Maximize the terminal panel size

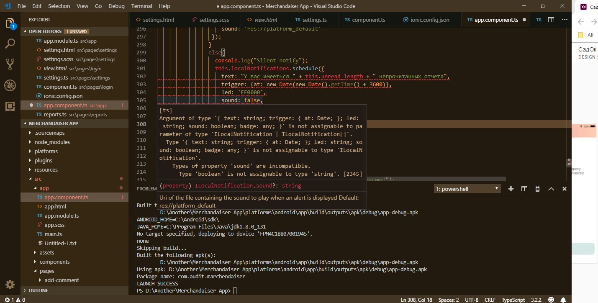coord(551,189)
